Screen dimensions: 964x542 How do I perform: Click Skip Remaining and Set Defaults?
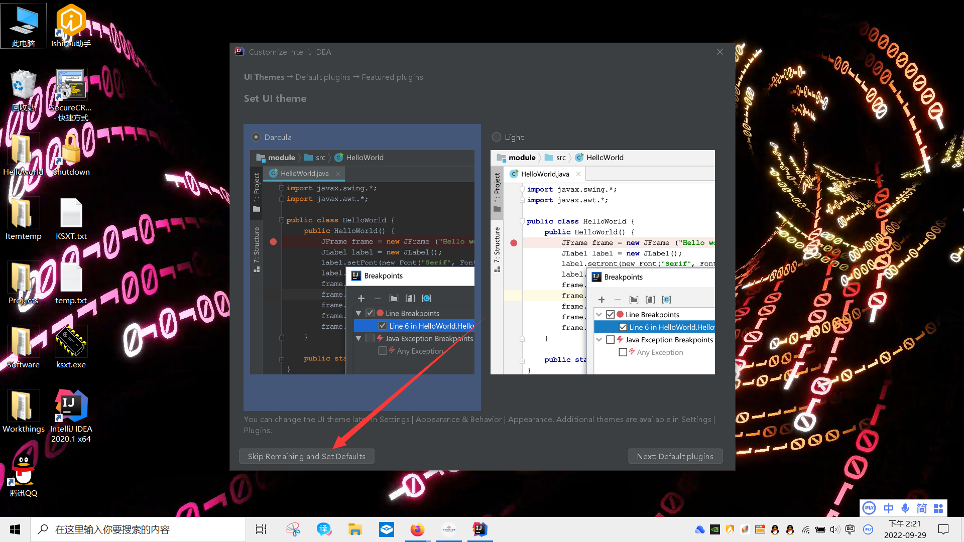pyautogui.click(x=306, y=456)
